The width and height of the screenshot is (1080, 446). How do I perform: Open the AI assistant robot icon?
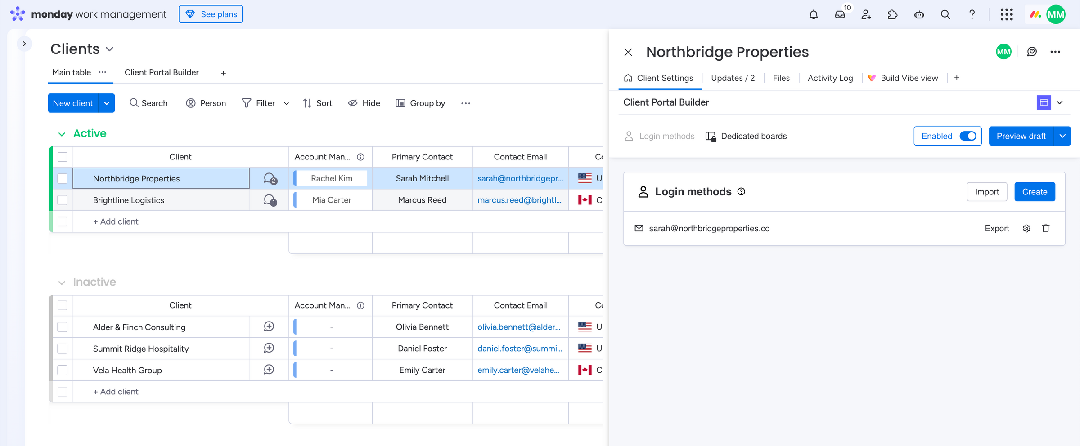click(x=919, y=14)
